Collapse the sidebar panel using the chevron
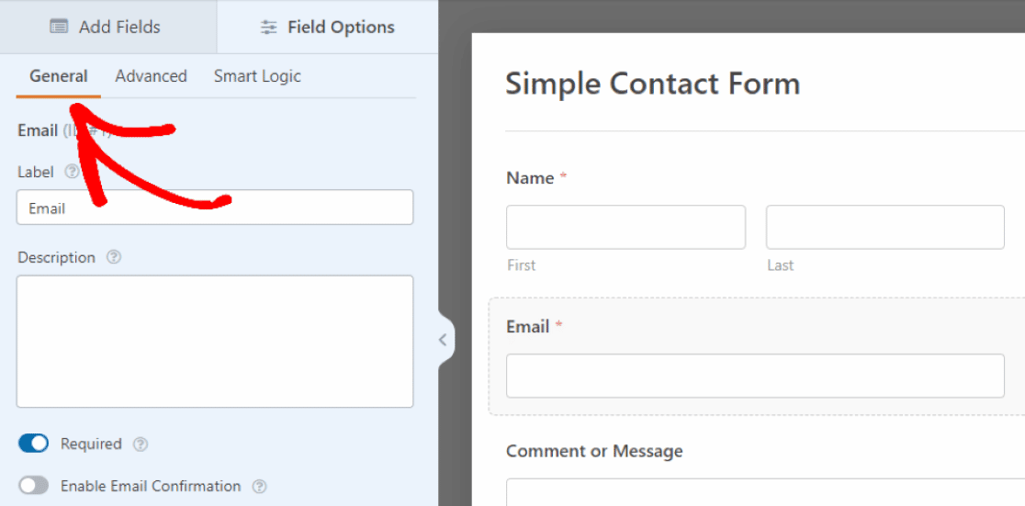The image size is (1025, 506). (443, 340)
